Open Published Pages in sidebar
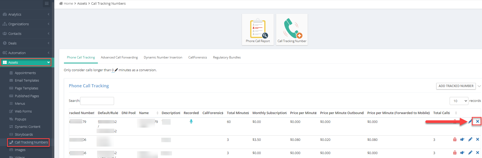482x158 pixels. coord(27,96)
